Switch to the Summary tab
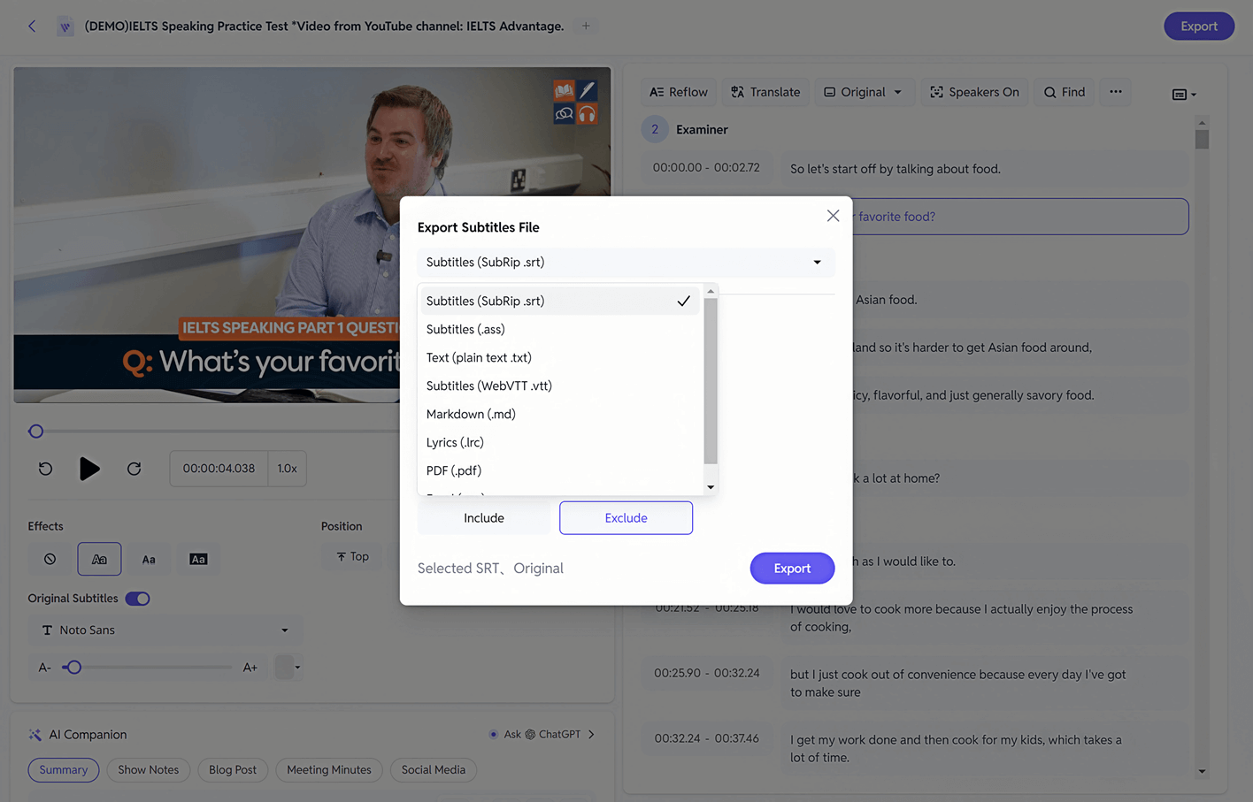1253x802 pixels. point(64,770)
